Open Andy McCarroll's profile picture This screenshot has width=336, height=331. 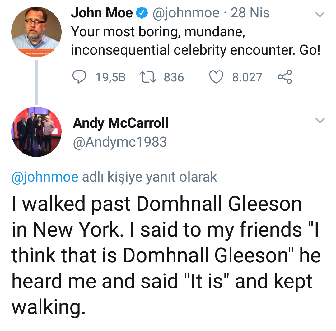(36, 132)
